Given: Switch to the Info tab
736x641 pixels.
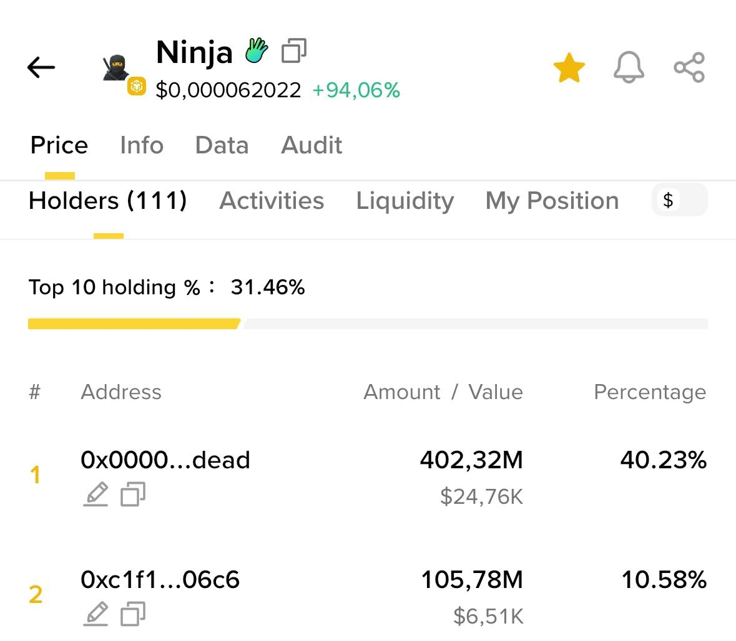Looking at the screenshot, I should pyautogui.click(x=142, y=145).
